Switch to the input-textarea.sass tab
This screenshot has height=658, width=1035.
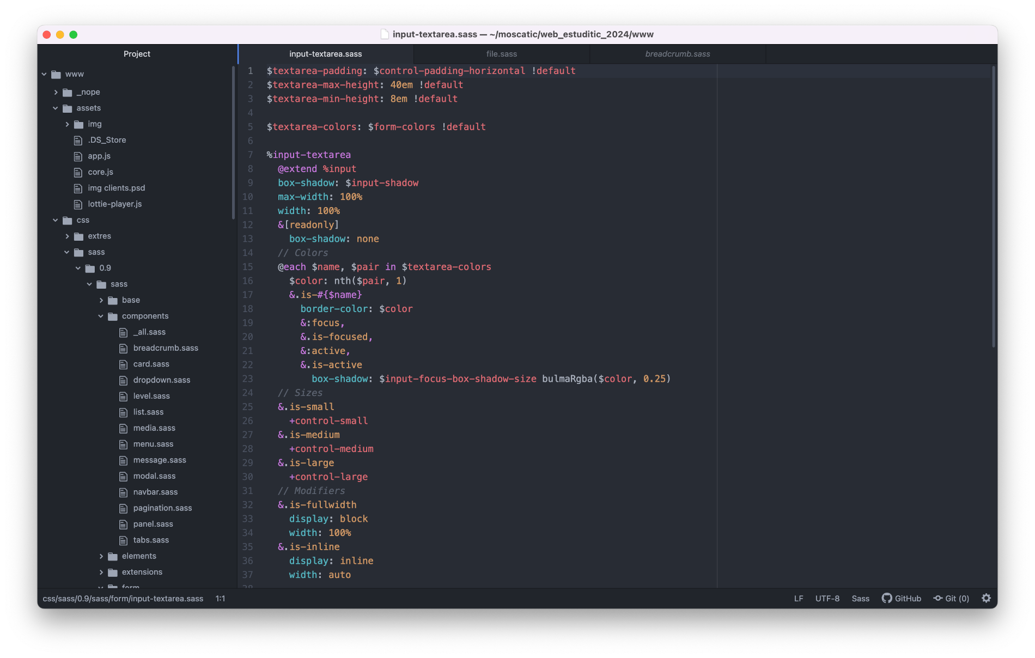pos(326,54)
